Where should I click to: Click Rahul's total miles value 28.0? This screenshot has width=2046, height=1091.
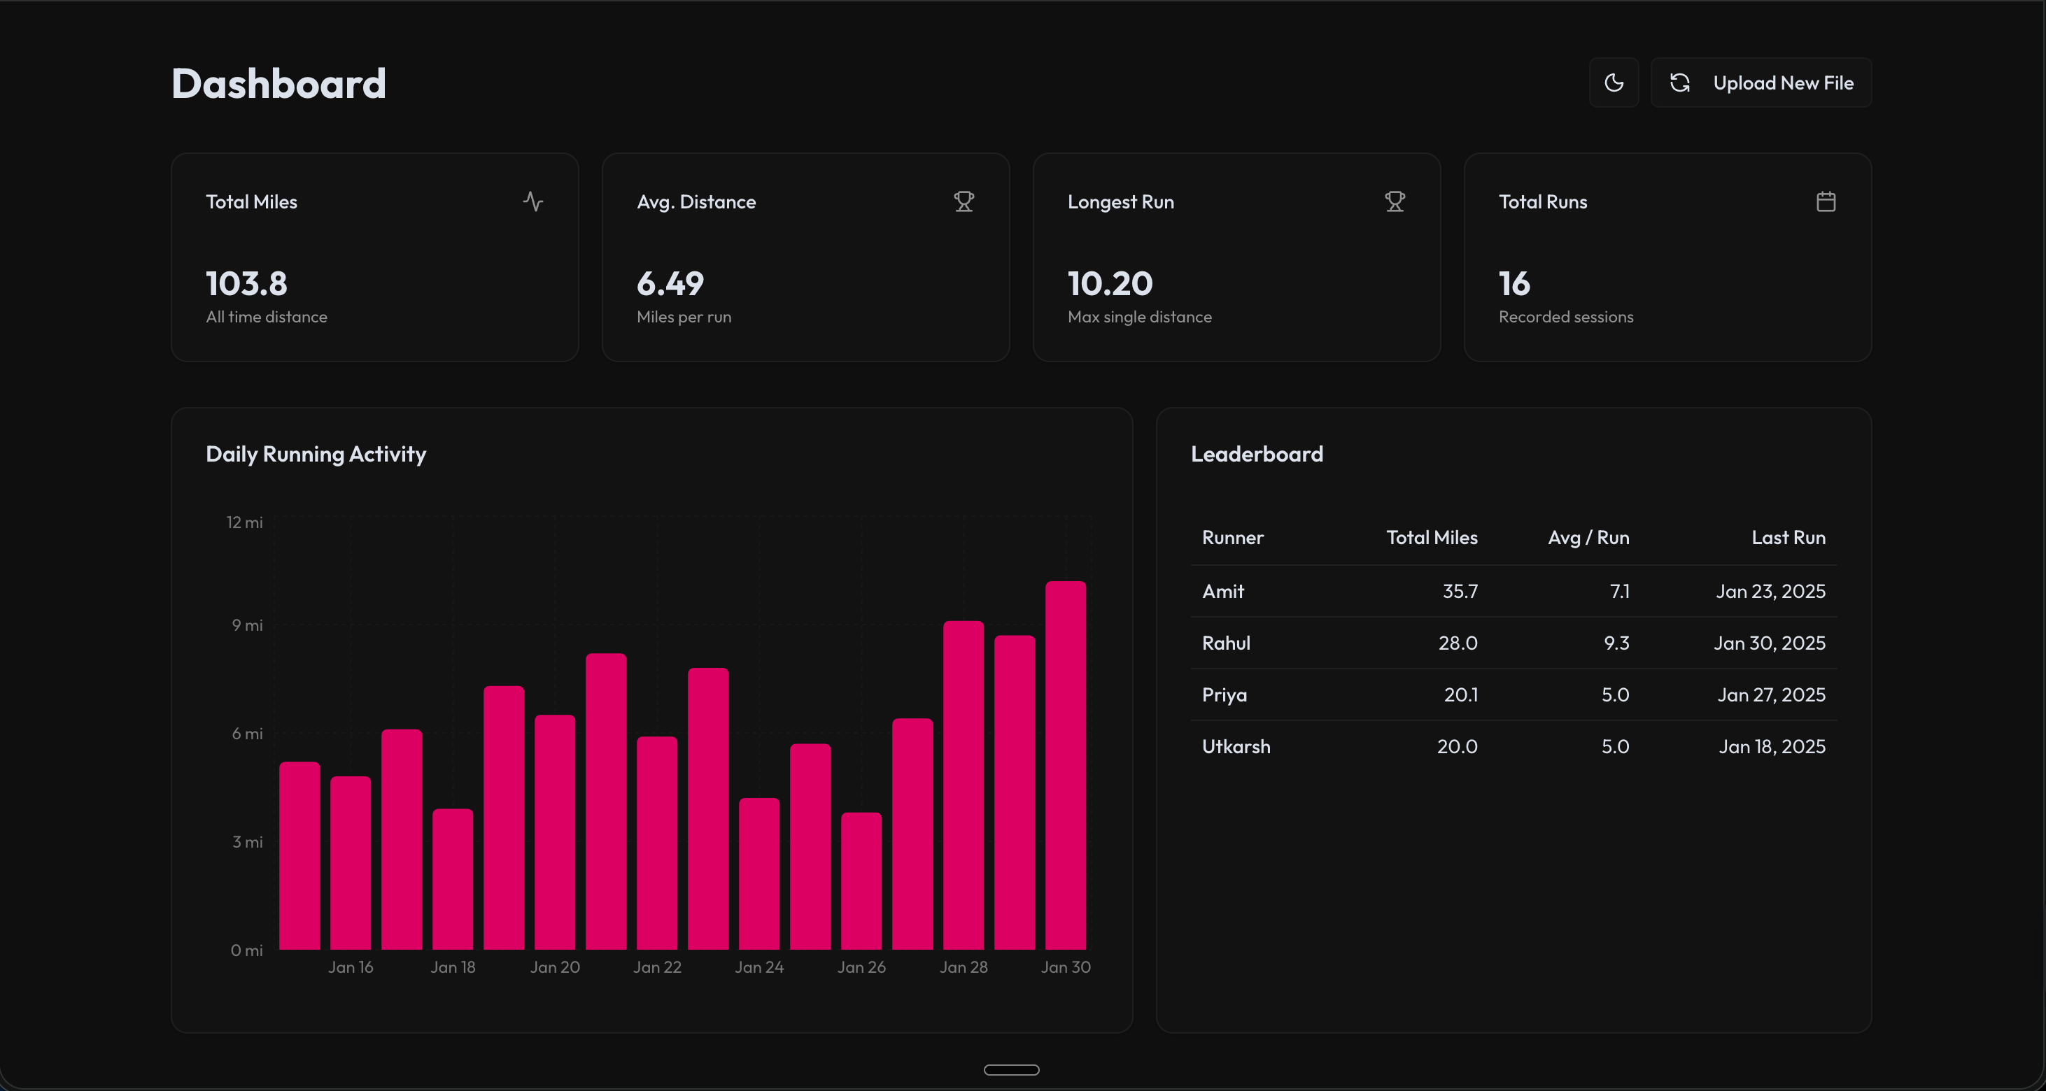pos(1458,643)
